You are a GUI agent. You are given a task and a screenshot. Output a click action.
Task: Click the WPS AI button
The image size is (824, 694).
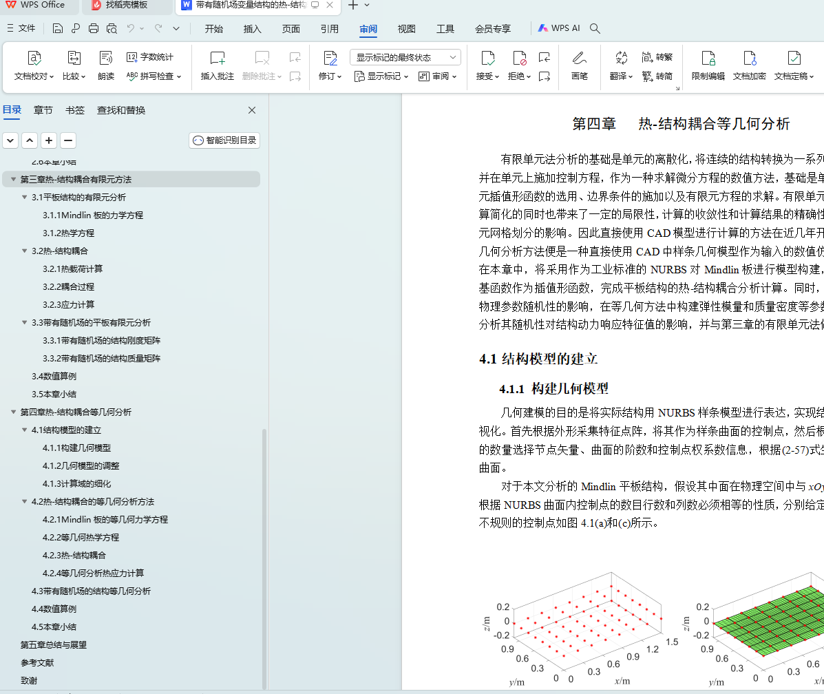(558, 28)
